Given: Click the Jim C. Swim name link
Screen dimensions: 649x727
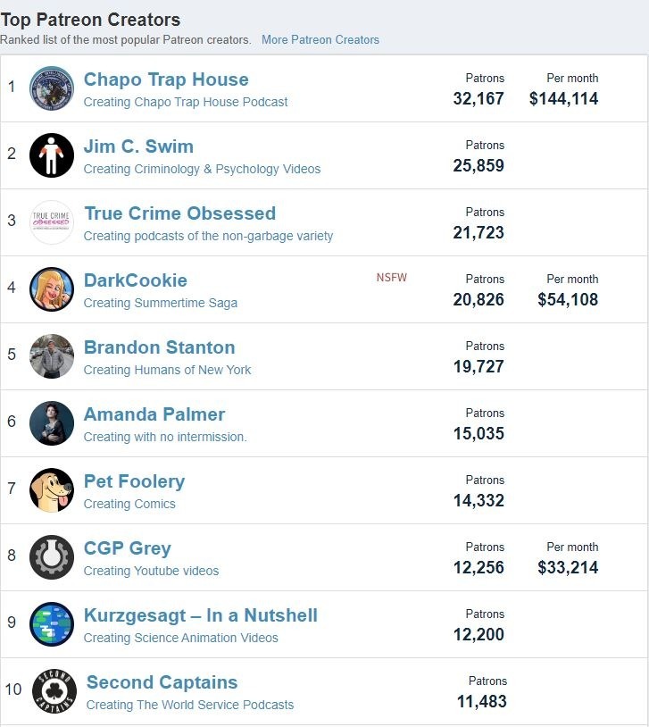Looking at the screenshot, I should pos(138,146).
